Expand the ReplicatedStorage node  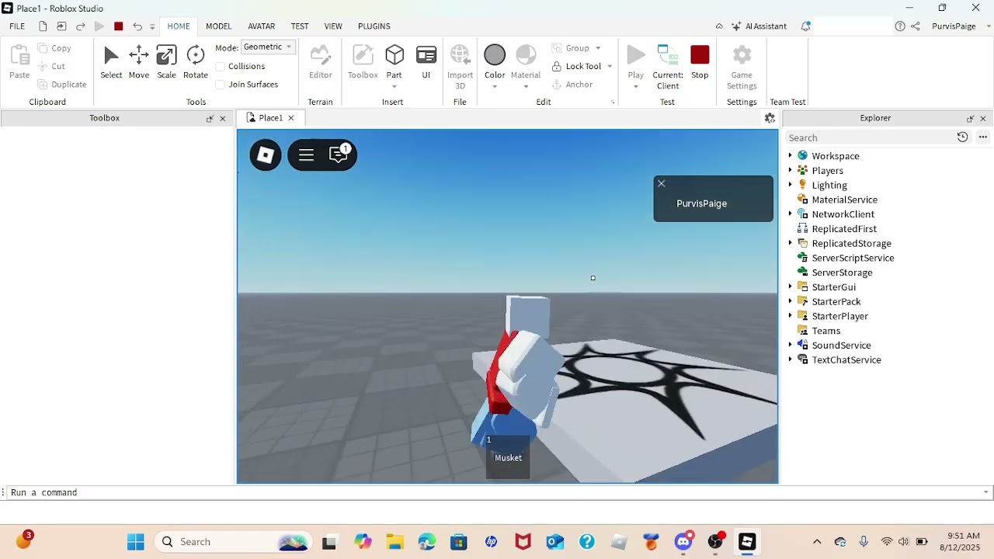click(x=791, y=243)
